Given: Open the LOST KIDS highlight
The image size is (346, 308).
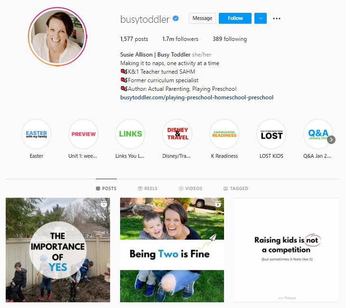Looking at the screenshot, I should [x=271, y=134].
